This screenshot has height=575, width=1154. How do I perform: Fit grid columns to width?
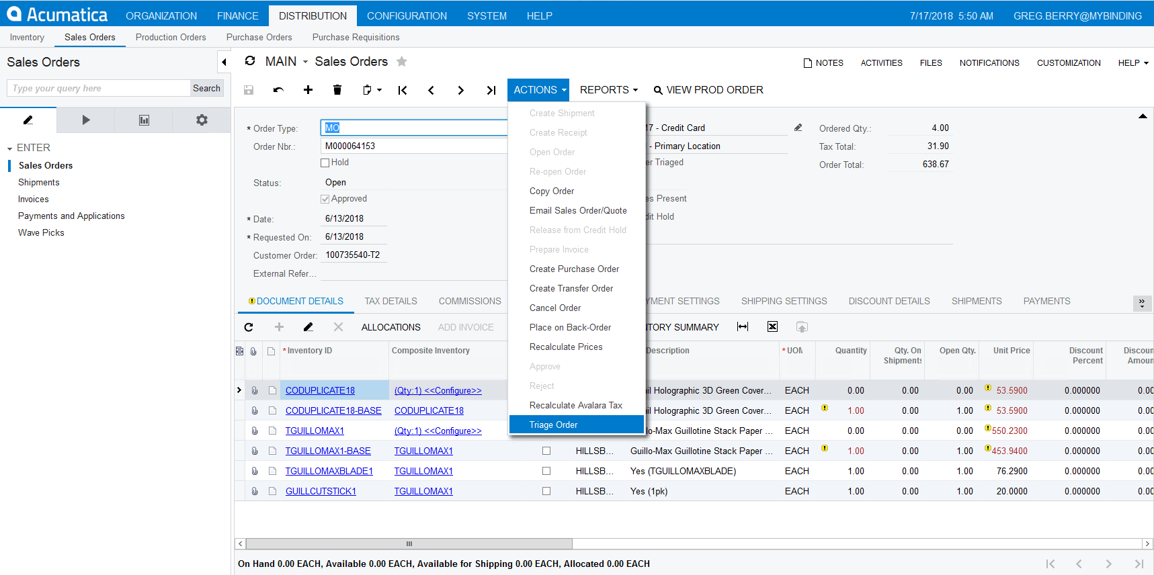point(743,327)
